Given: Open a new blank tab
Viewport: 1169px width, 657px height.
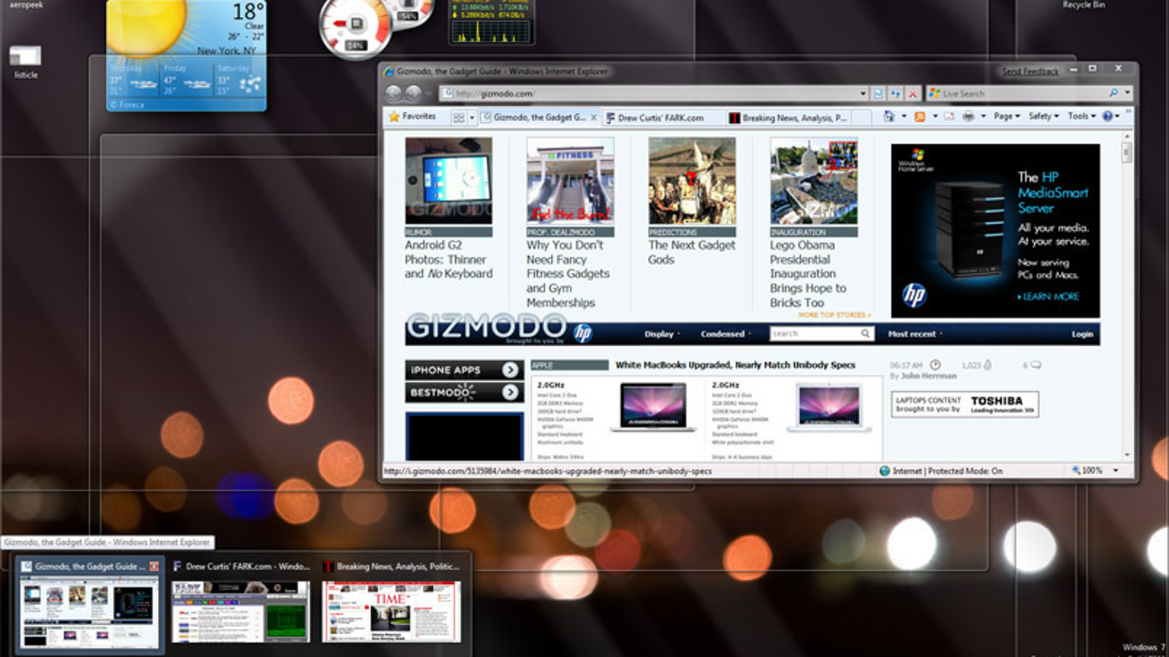Looking at the screenshot, I should pyautogui.click(x=861, y=118).
